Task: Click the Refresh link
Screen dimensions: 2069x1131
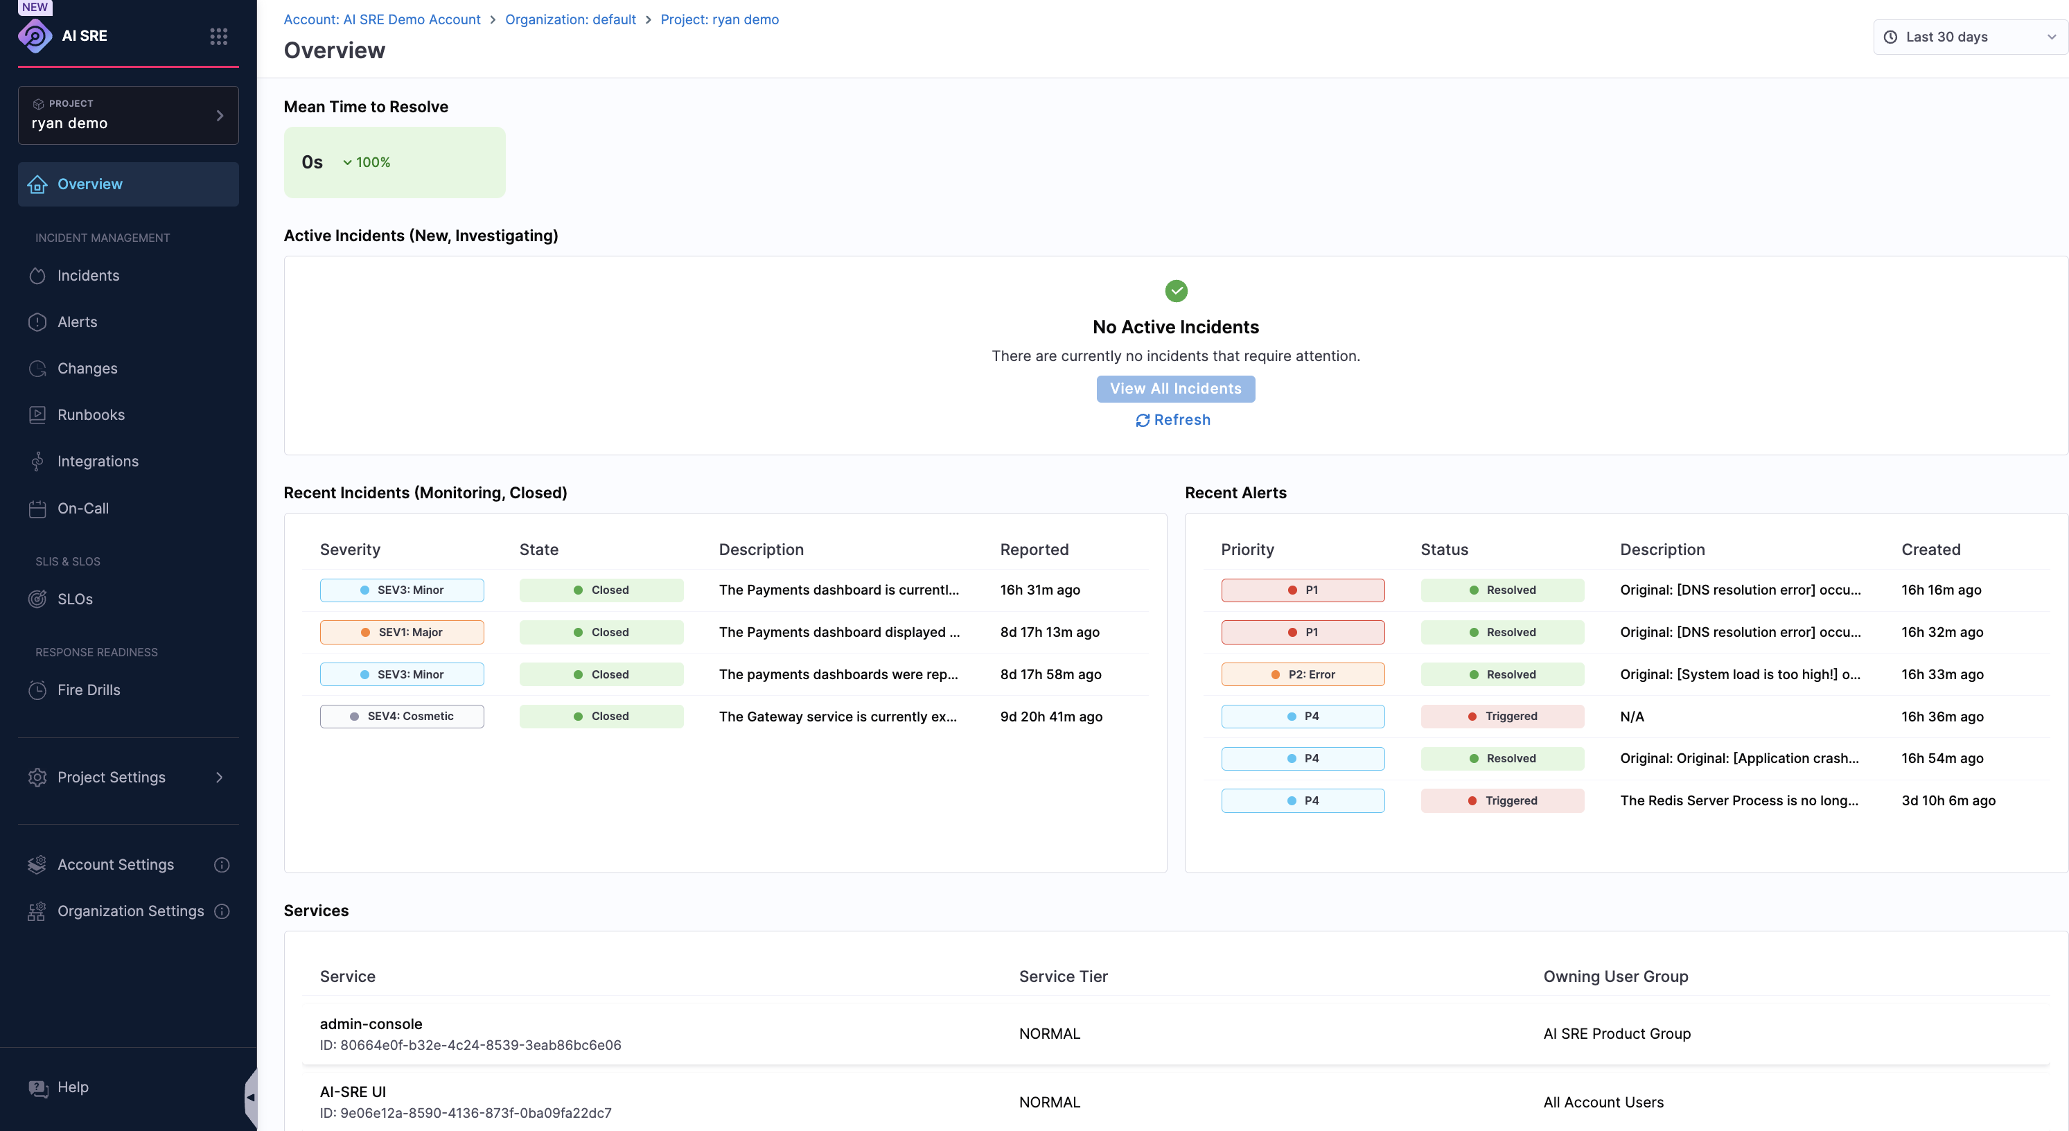Action: [1174, 420]
